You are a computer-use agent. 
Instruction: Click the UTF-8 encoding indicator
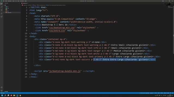click(156, 93)
